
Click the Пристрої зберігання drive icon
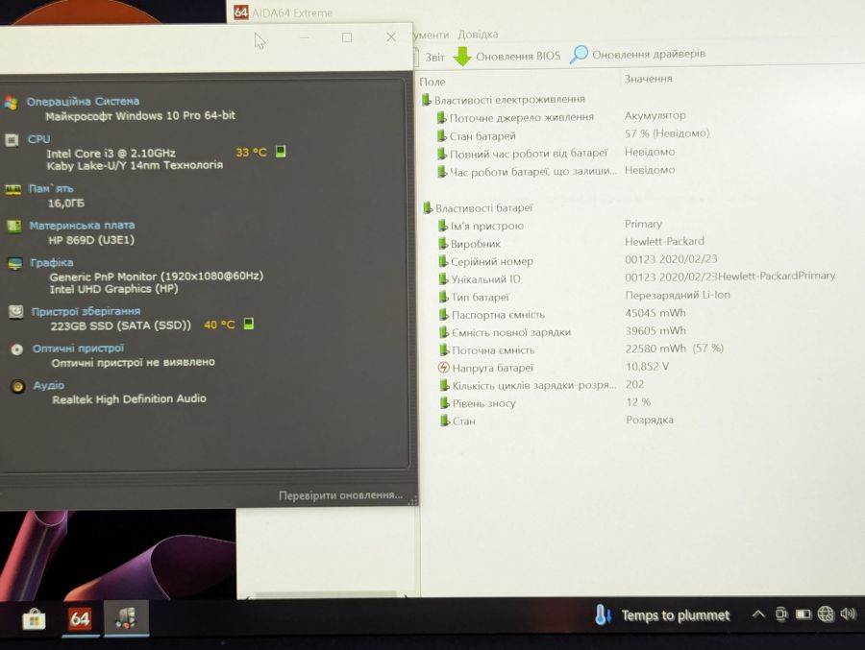pos(16,312)
